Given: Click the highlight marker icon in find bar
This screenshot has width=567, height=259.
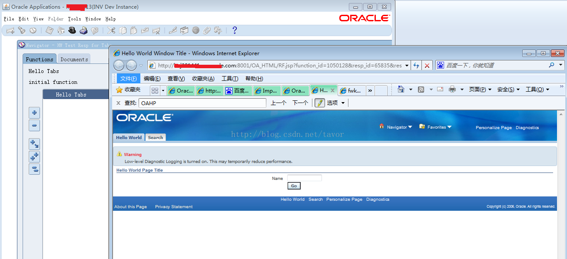Looking at the screenshot, I should pyautogui.click(x=320, y=103).
